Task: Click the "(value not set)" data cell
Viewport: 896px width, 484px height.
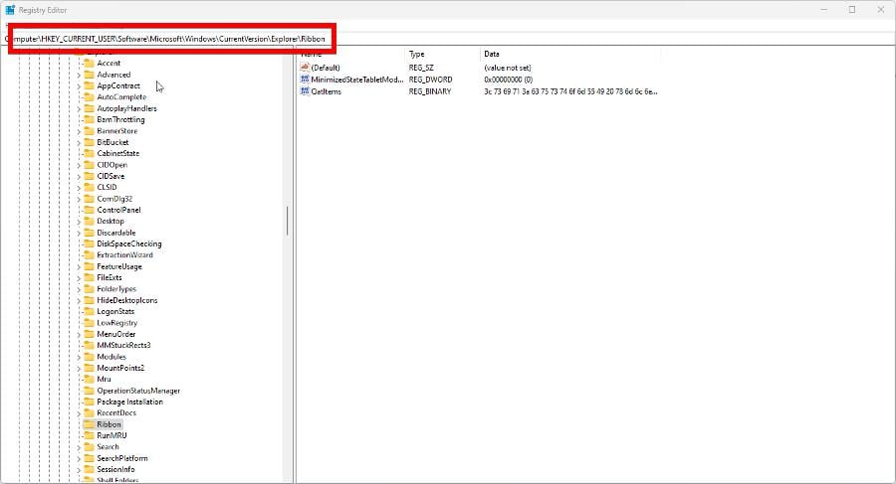Action: tap(508, 68)
